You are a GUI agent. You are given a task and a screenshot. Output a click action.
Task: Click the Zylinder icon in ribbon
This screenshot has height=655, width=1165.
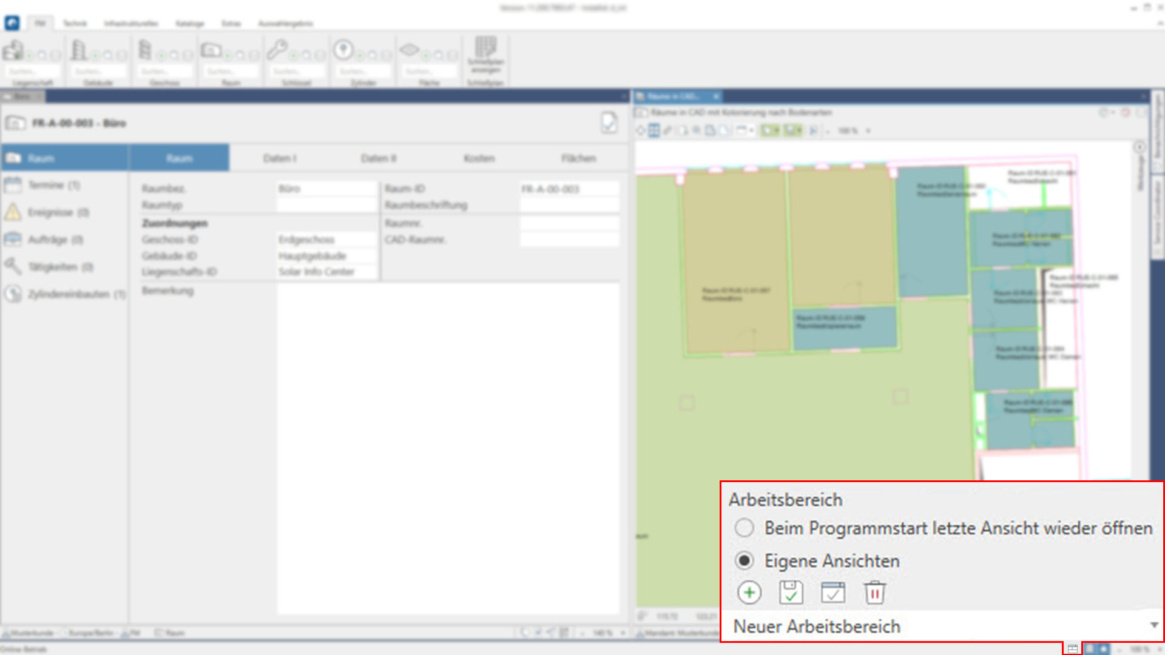[343, 50]
